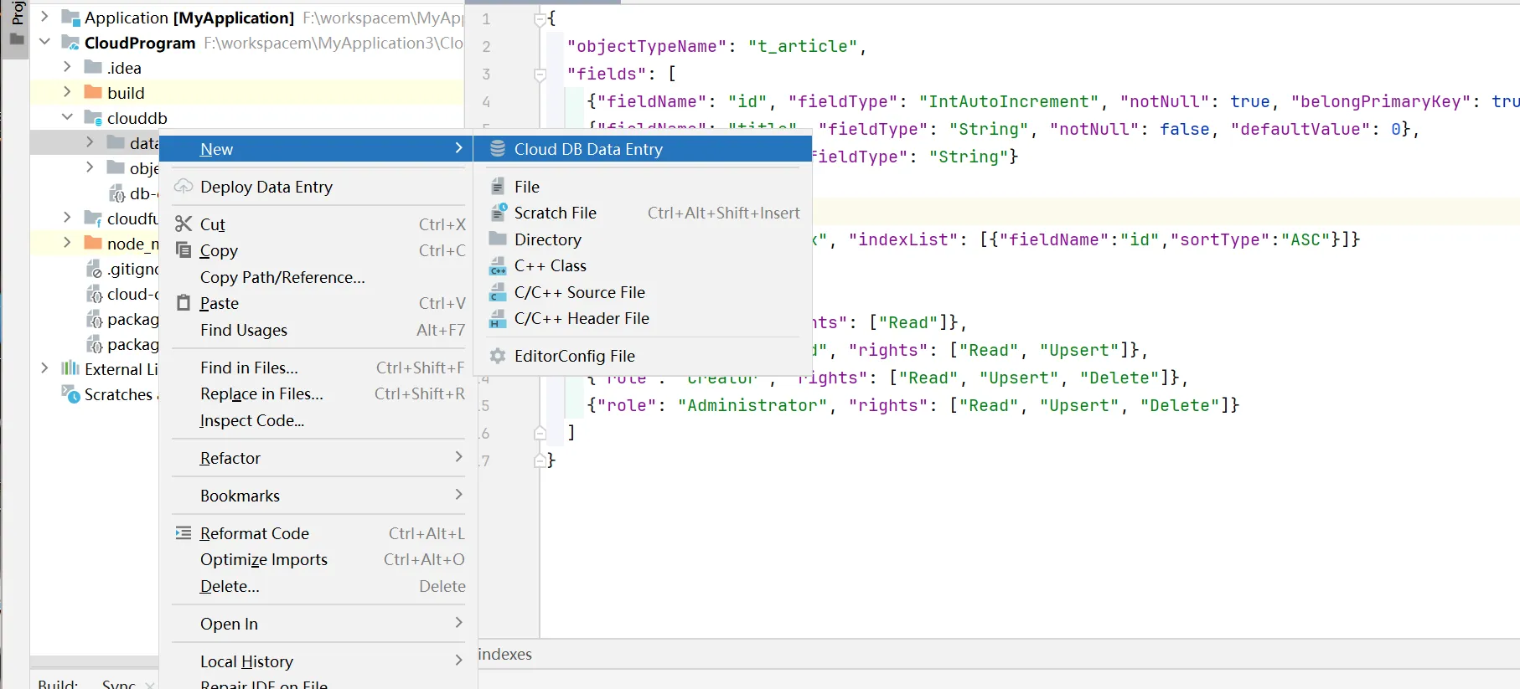Click the "IntAutoIncrement" string
This screenshot has width=1520, height=689.
[1009, 101]
